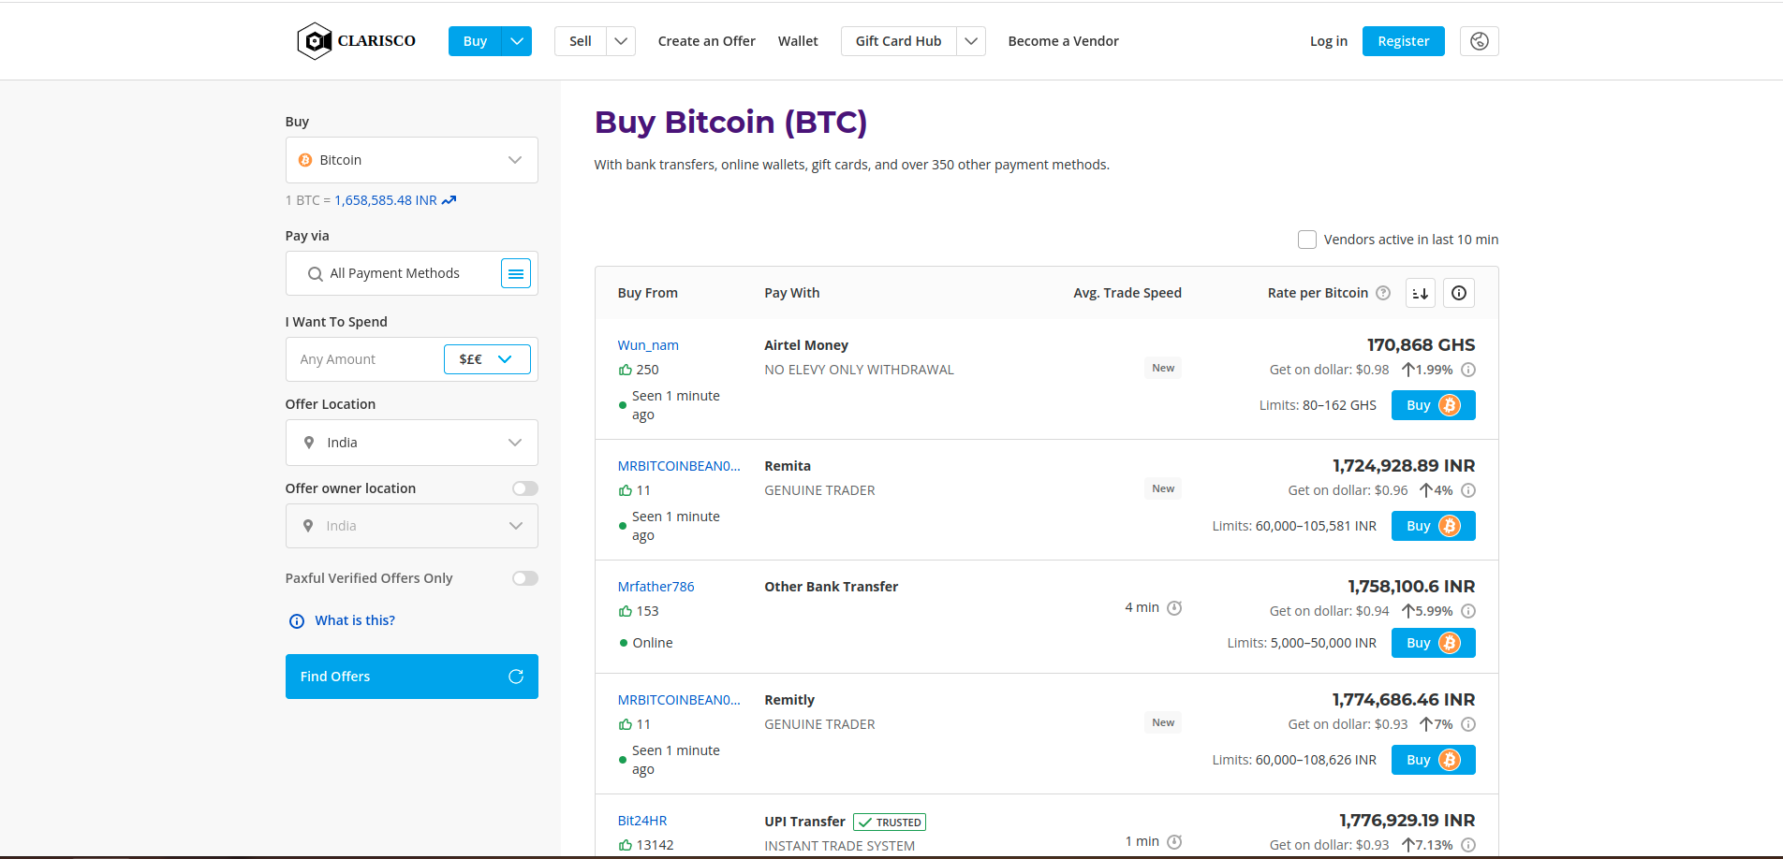Buy the Other Bank Transfer offer
The image size is (1783, 859).
(1434, 643)
